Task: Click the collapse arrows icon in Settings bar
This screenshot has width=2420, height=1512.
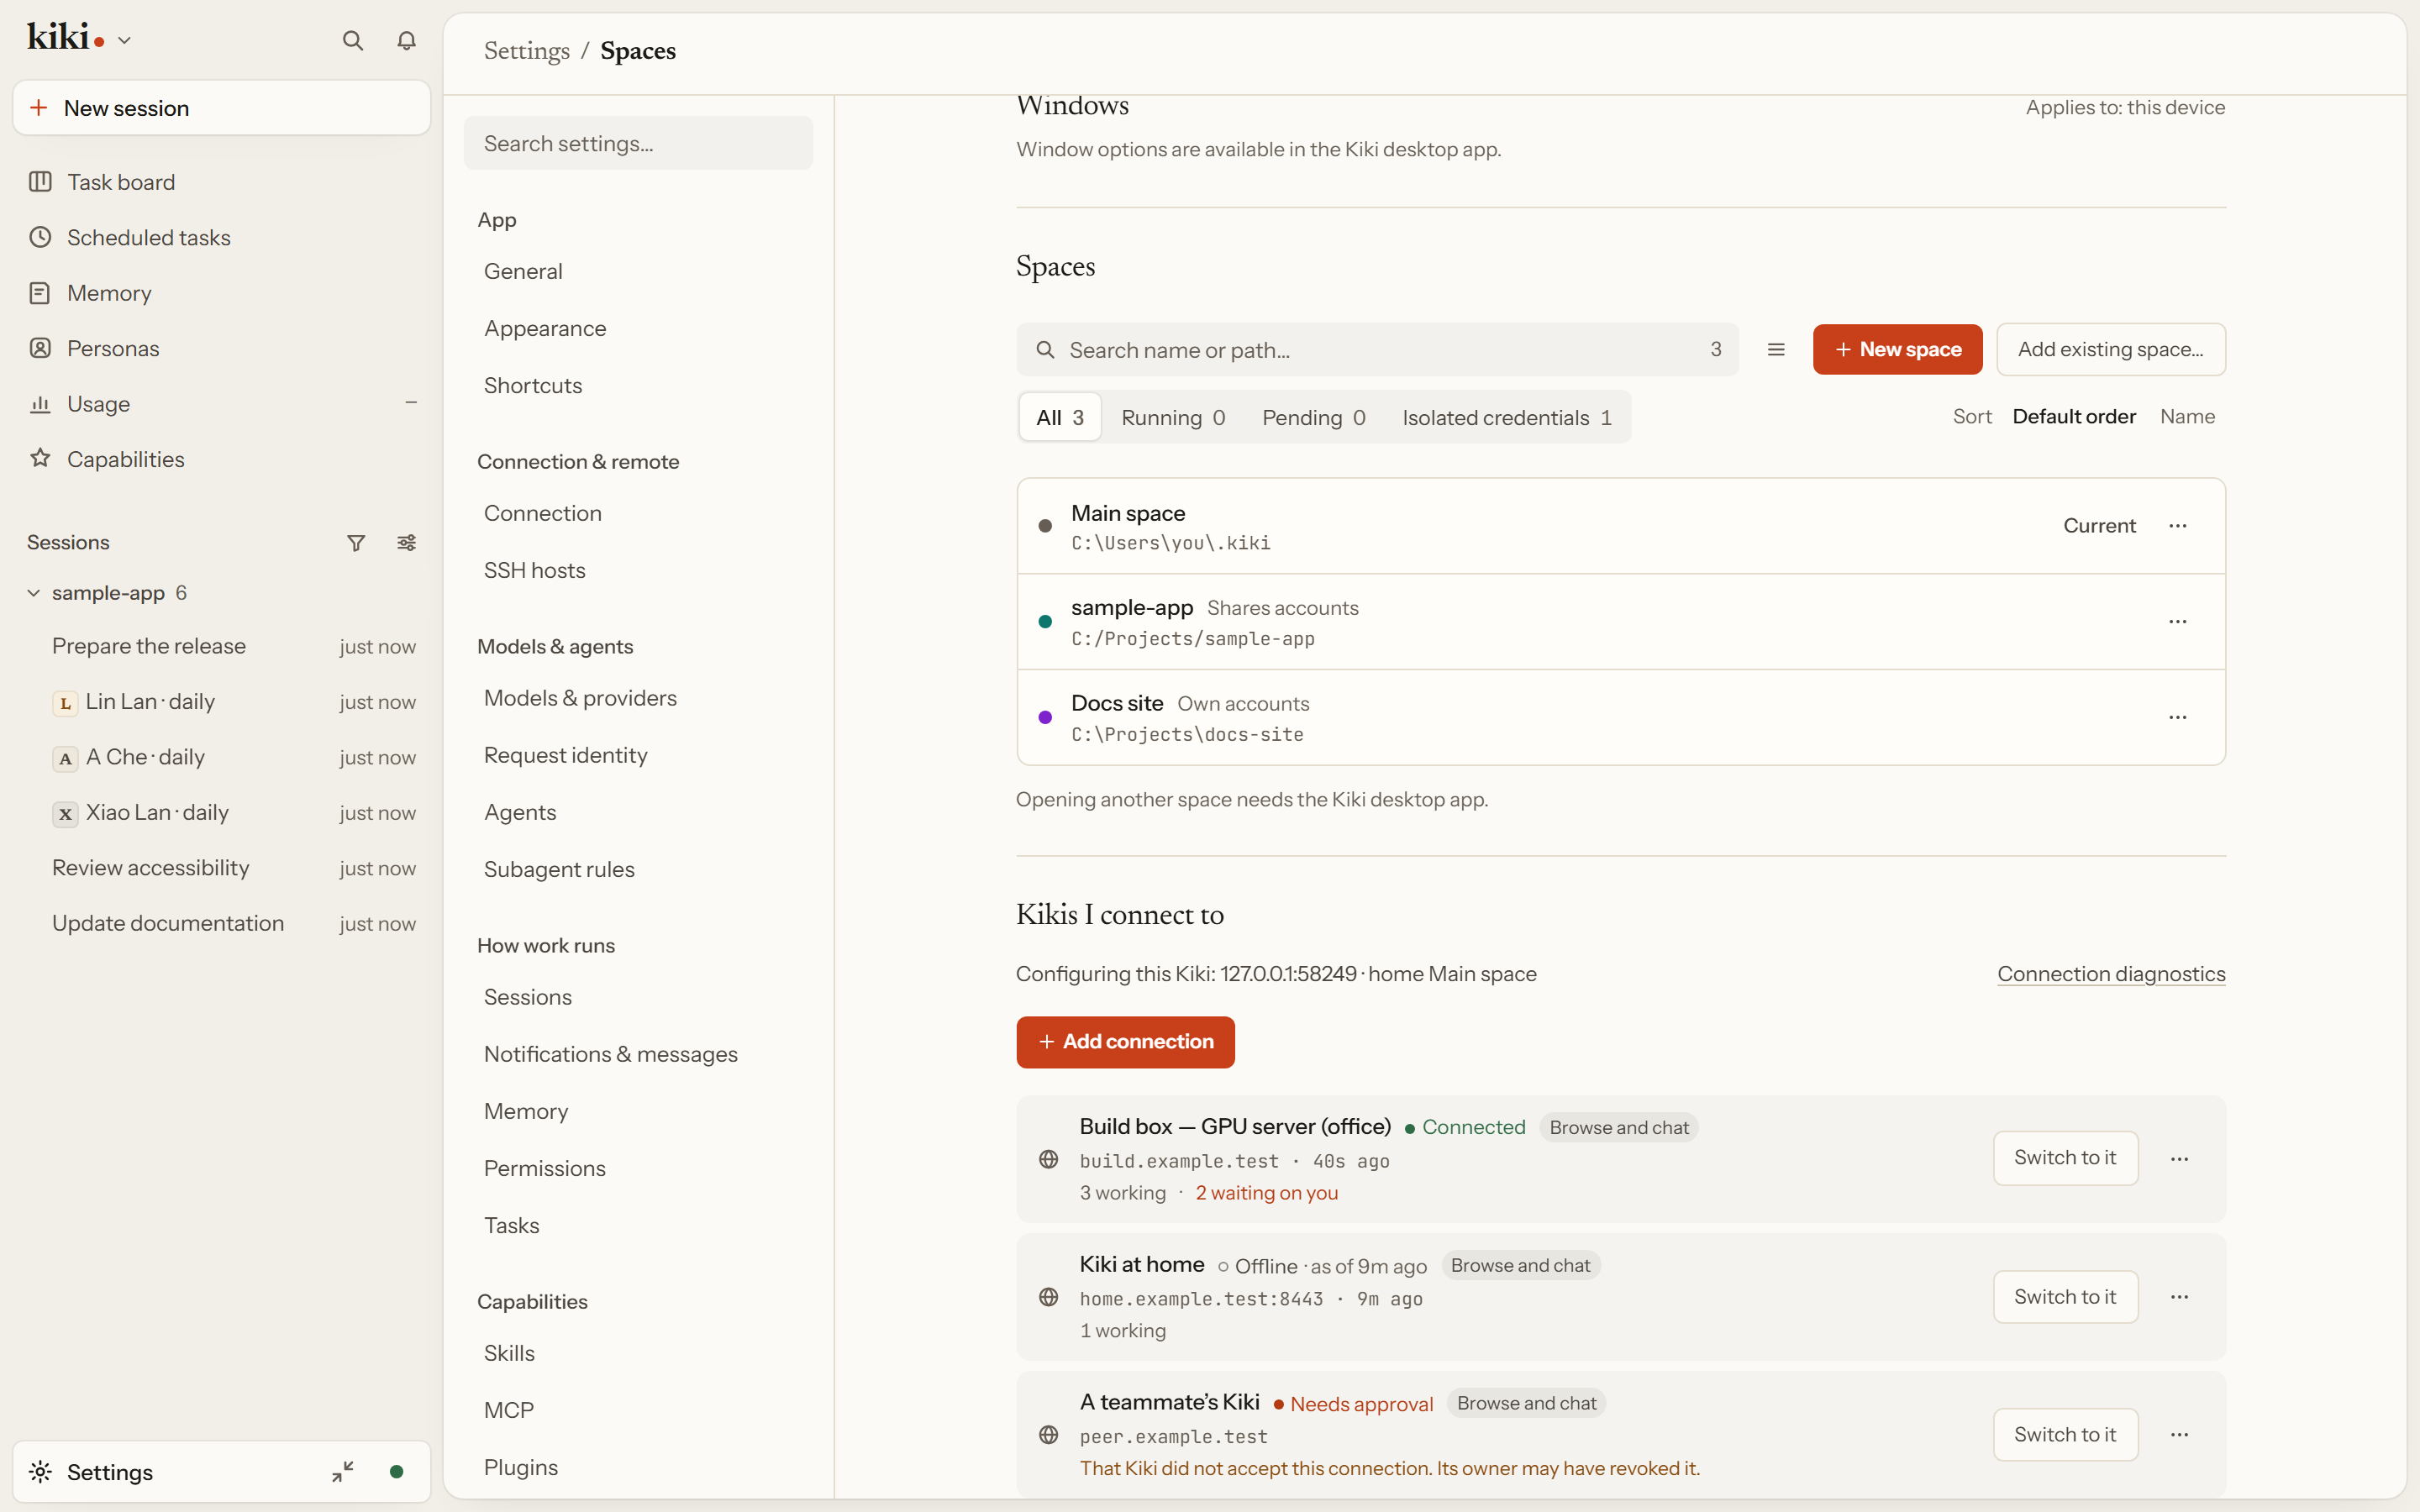Action: pos(343,1471)
